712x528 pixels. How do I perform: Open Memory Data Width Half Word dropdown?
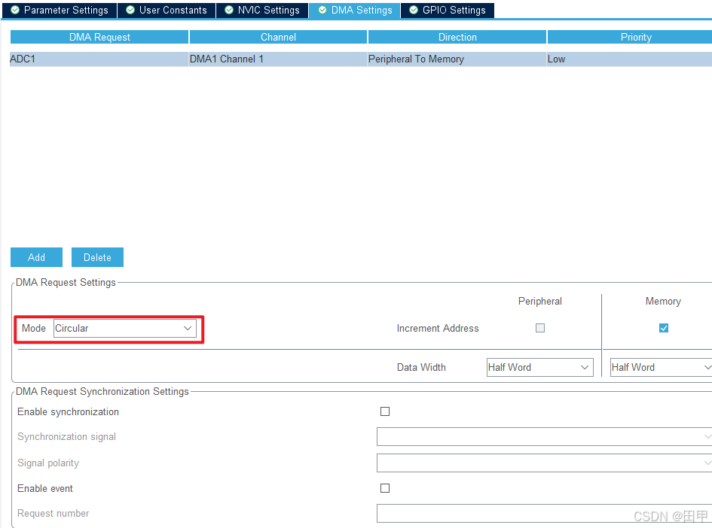pos(662,367)
